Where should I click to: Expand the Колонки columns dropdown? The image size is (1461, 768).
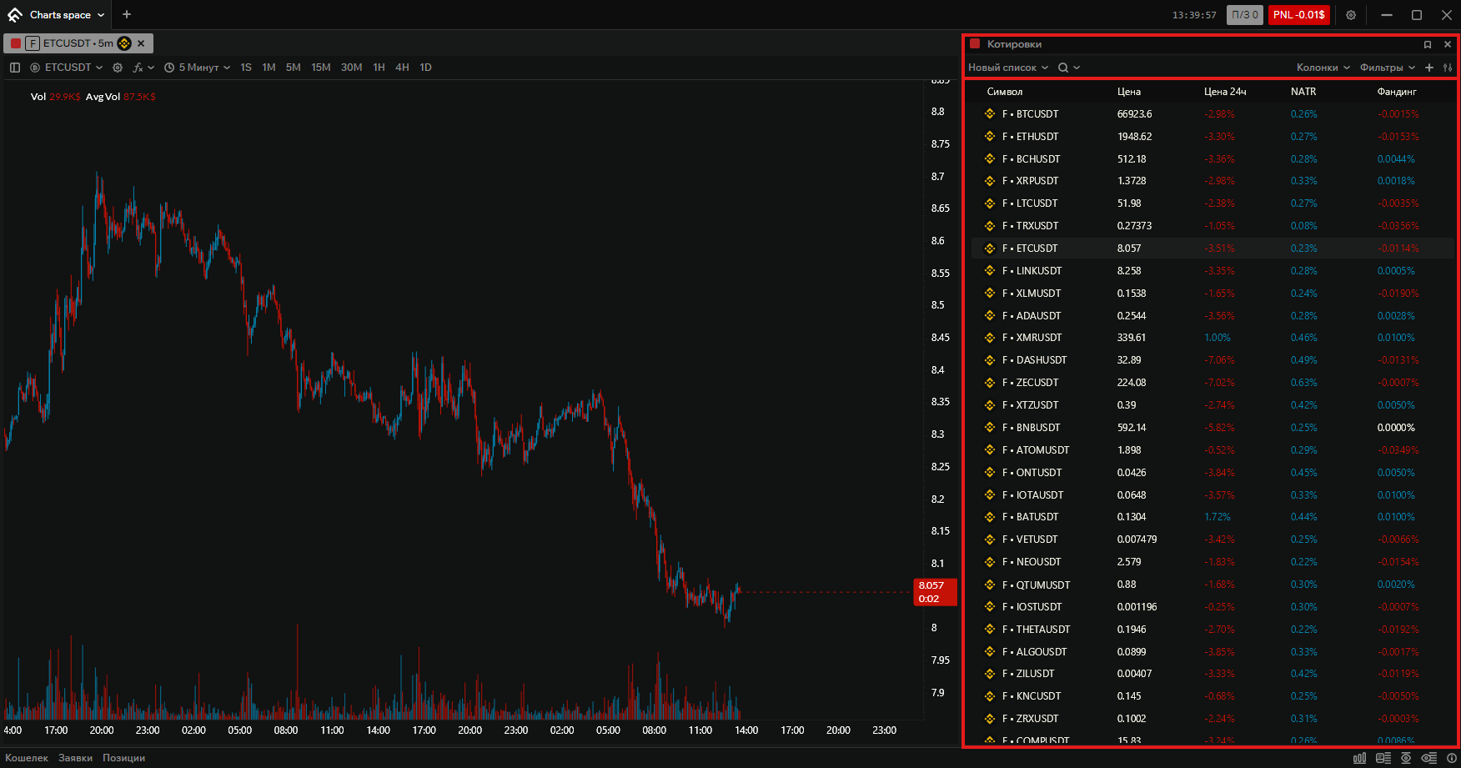click(x=1323, y=68)
